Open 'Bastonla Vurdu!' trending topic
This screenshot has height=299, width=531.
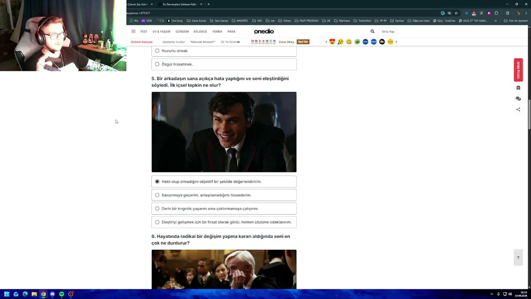[x=174, y=42]
